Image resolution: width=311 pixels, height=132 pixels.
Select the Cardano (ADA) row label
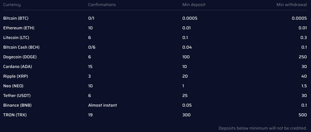click(x=18, y=67)
